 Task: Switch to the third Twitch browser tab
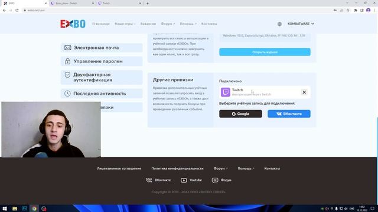(x=119, y=4)
